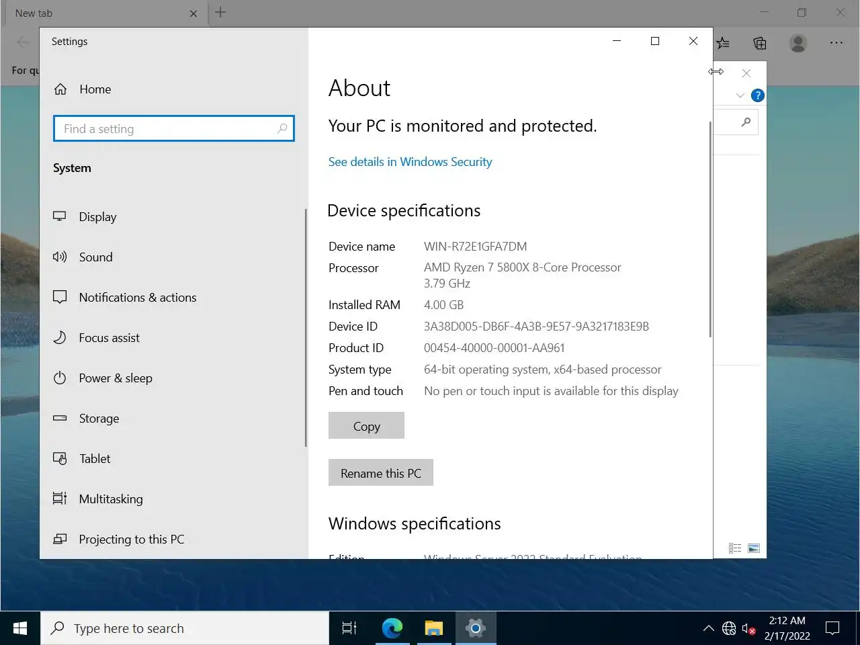The image size is (860, 645).
Task: Open See details in Windows Security link
Action: click(x=410, y=162)
